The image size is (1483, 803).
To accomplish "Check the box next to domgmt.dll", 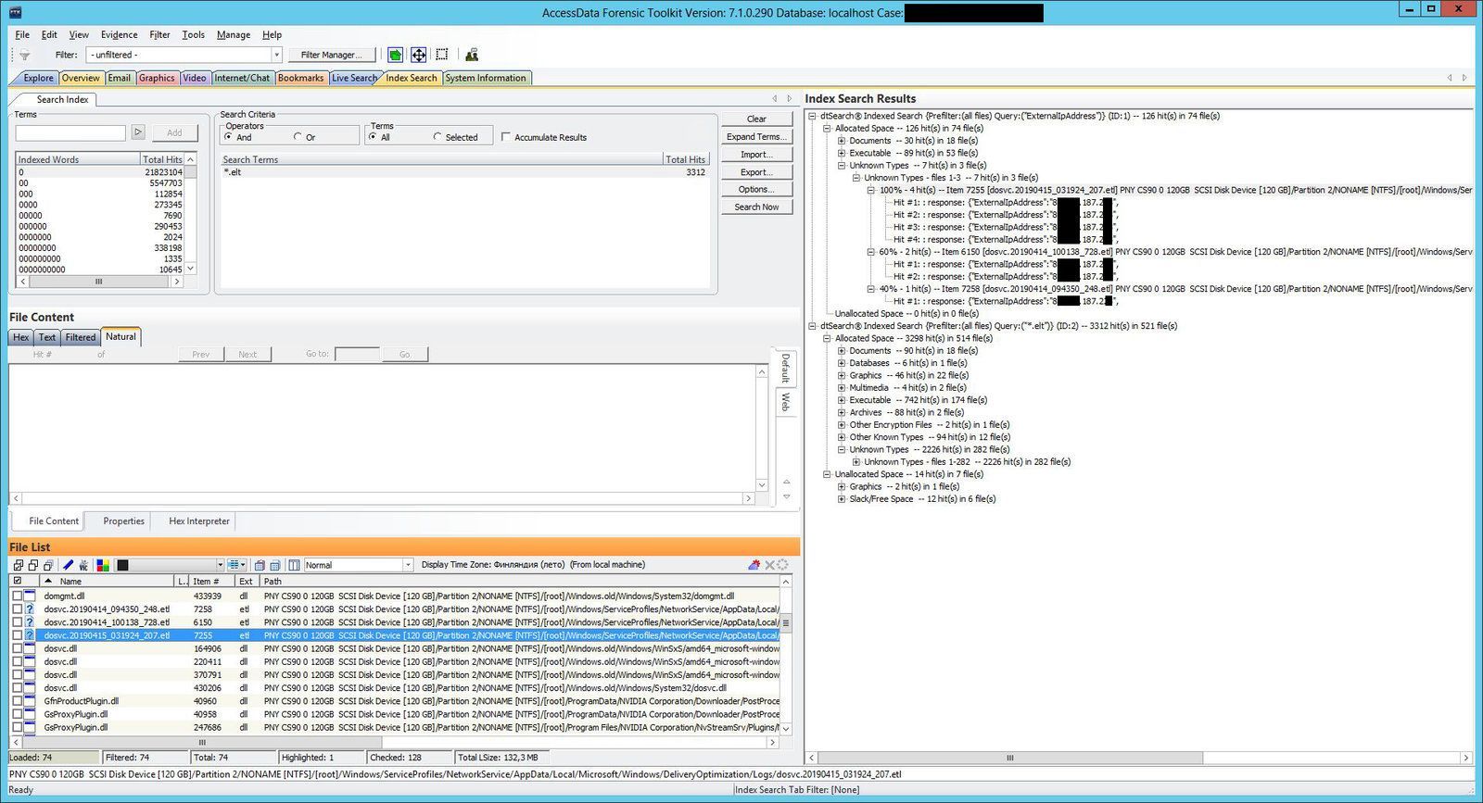I will tap(18, 596).
